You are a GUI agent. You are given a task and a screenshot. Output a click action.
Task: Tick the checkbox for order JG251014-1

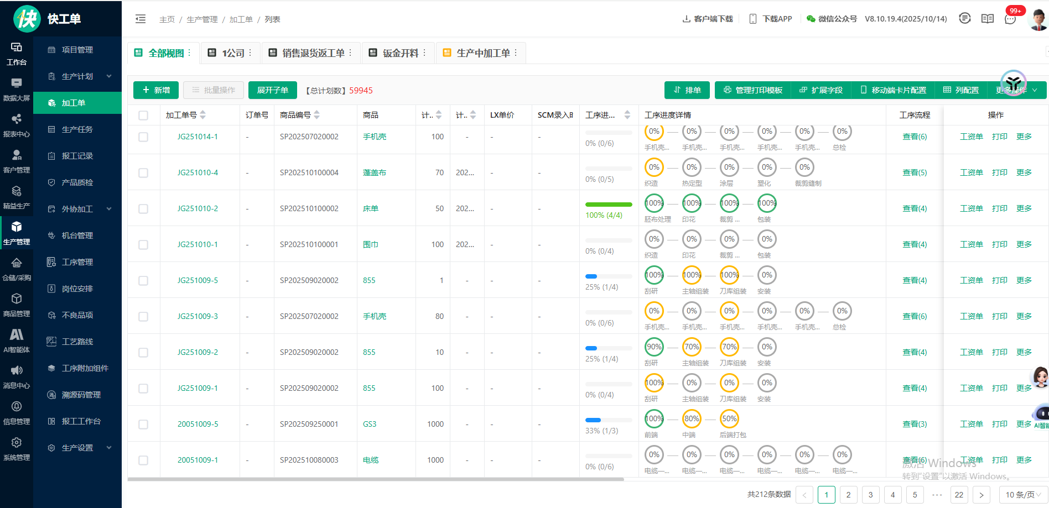point(143,137)
